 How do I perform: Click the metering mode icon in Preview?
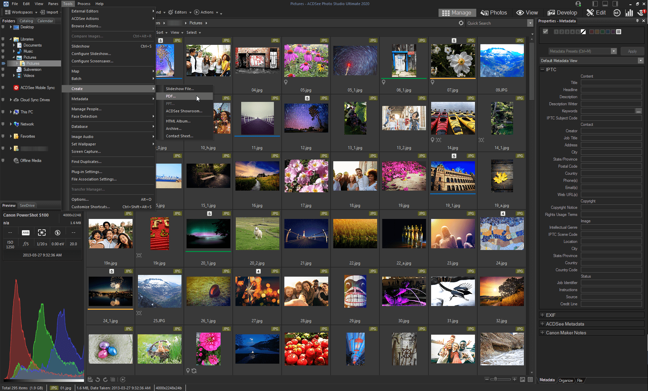pyautogui.click(x=41, y=232)
